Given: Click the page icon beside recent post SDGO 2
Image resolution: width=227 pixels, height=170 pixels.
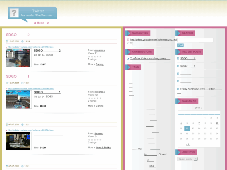Looking at the screenshot, I should click(x=178, y=58).
